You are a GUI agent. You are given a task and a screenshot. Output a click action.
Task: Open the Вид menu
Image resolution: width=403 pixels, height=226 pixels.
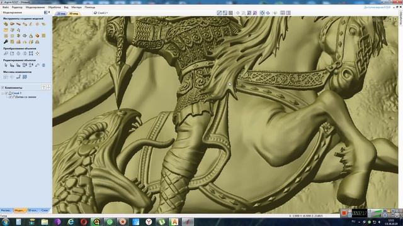click(66, 8)
